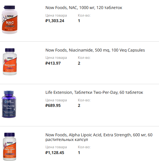This screenshot has height=166, width=159.
Task: Click the 'Кол-во:' label under Alpha Lipoic Acid
Action: pyautogui.click(x=84, y=147)
